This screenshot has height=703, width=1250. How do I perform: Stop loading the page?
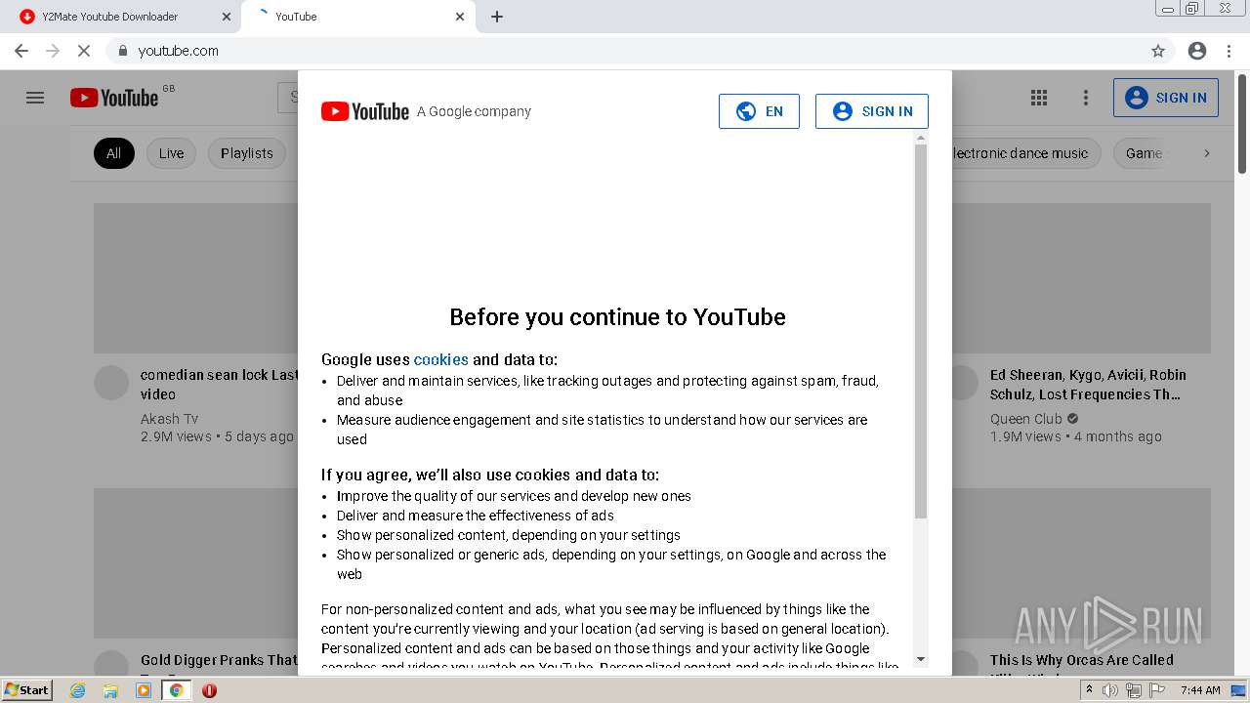pyautogui.click(x=84, y=51)
